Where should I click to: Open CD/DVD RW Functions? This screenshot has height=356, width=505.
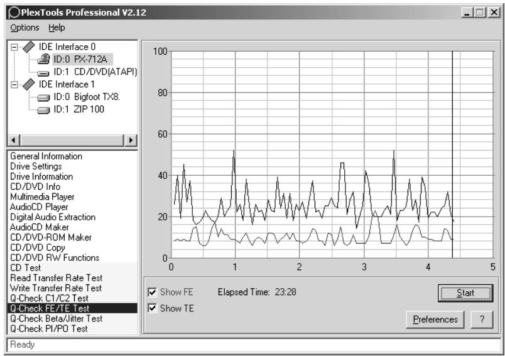pyautogui.click(x=55, y=258)
